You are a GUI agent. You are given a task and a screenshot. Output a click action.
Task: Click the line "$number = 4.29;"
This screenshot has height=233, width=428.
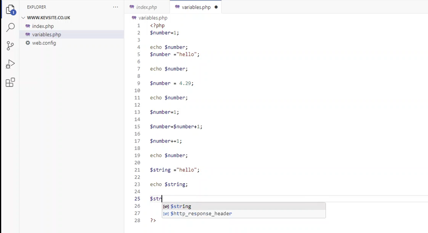click(x=172, y=83)
